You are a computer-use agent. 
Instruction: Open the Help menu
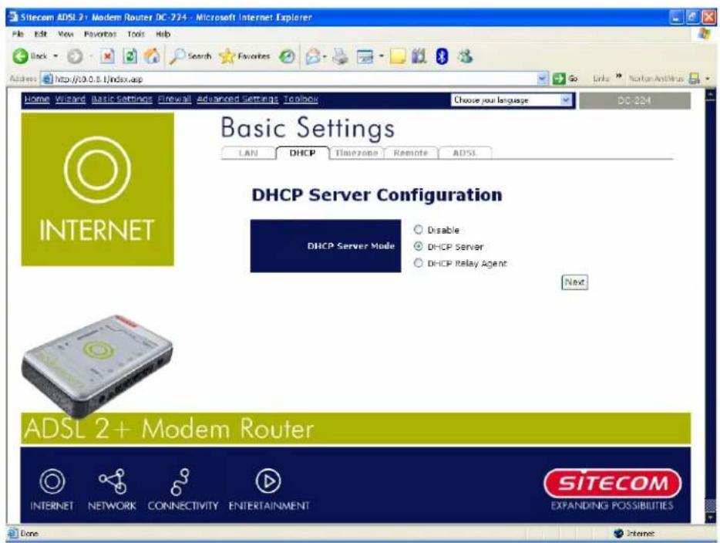[x=163, y=34]
